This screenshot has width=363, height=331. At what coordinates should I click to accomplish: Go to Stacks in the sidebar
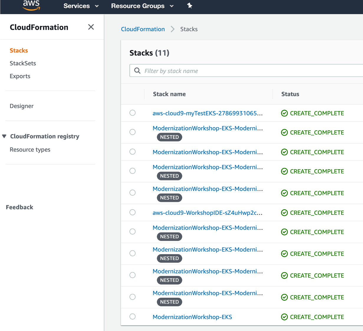click(x=19, y=50)
